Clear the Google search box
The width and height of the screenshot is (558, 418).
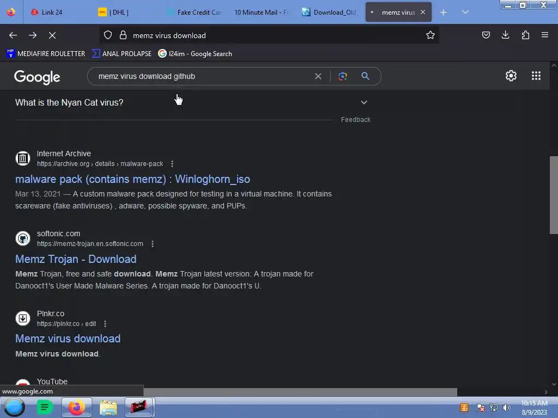point(318,76)
